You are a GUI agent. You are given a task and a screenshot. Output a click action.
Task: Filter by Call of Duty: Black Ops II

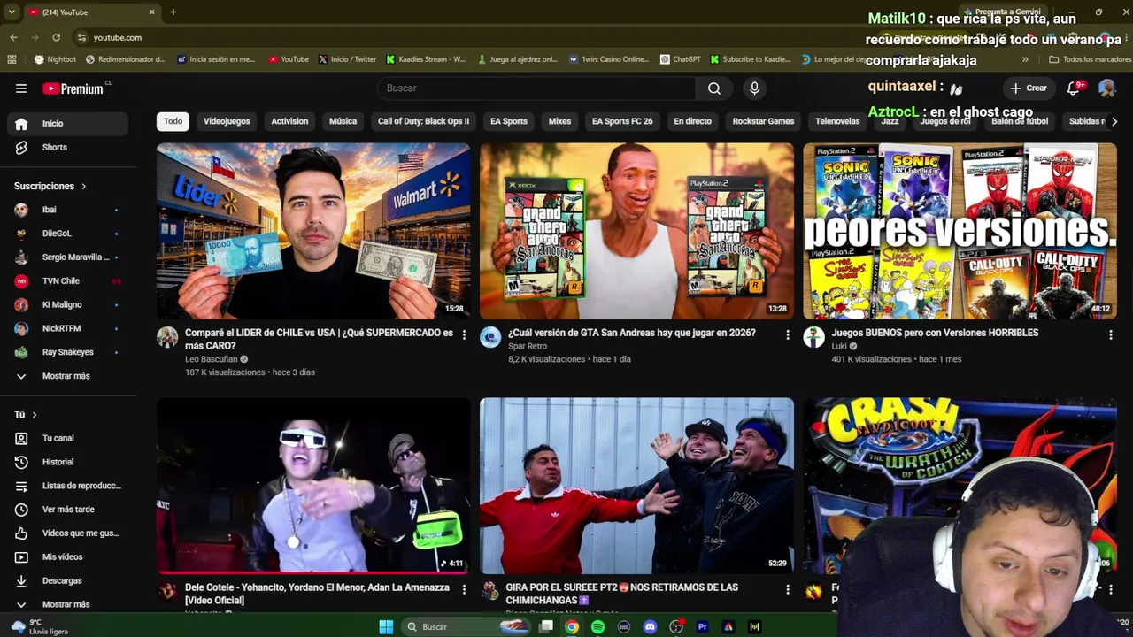point(423,121)
